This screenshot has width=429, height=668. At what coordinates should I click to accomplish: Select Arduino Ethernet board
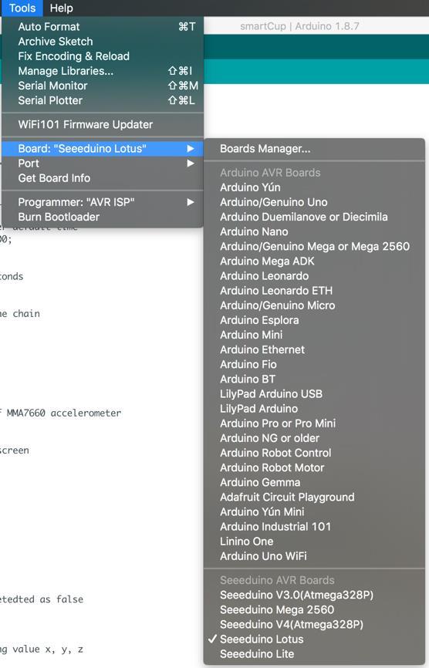coord(314,349)
